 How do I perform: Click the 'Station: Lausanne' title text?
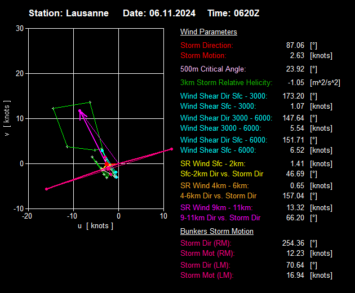[69, 13]
